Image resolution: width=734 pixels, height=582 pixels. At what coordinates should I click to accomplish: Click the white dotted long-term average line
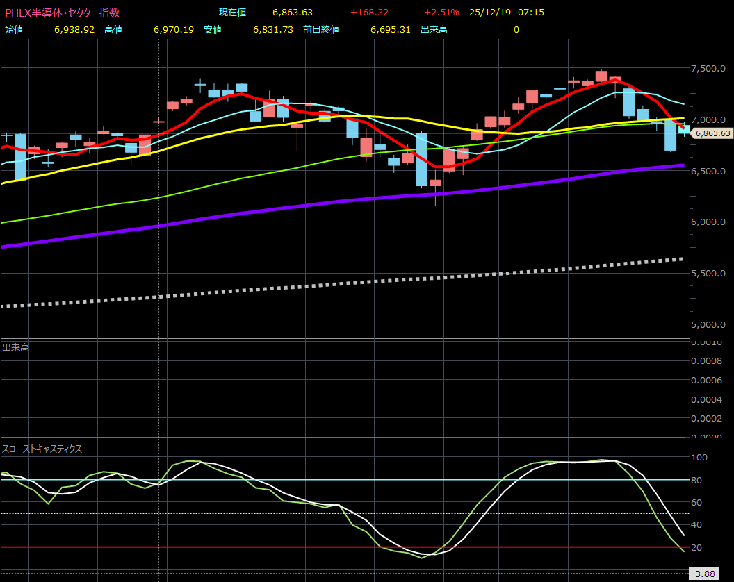(x=348, y=281)
